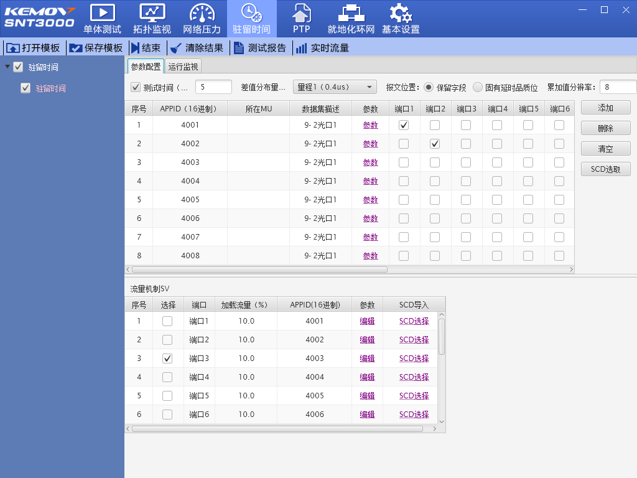
Task: Collapse the 驻留时间 tree root node
Action: pyautogui.click(x=7, y=67)
